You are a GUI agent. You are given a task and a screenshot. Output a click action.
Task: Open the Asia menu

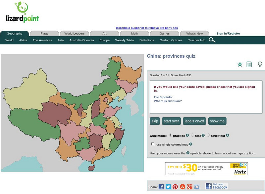pos(61,40)
